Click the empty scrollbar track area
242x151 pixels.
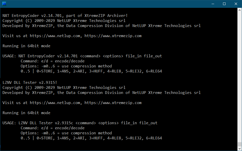239,77
